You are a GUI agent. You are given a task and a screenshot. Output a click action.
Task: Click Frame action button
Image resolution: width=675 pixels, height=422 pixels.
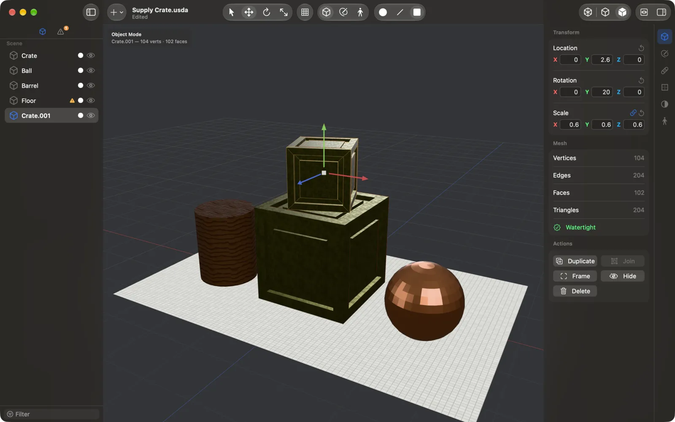click(x=575, y=276)
